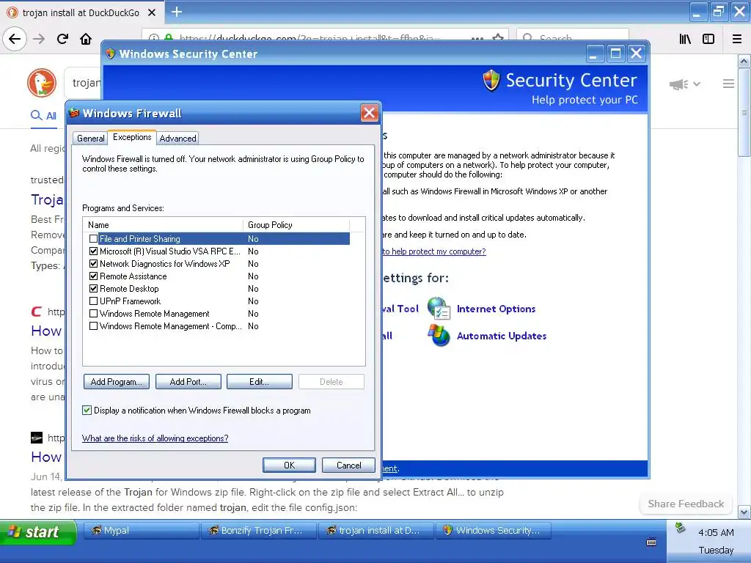Click the DuckDuckGo megaphone icon
This screenshot has width=751, height=563.
[x=678, y=84]
